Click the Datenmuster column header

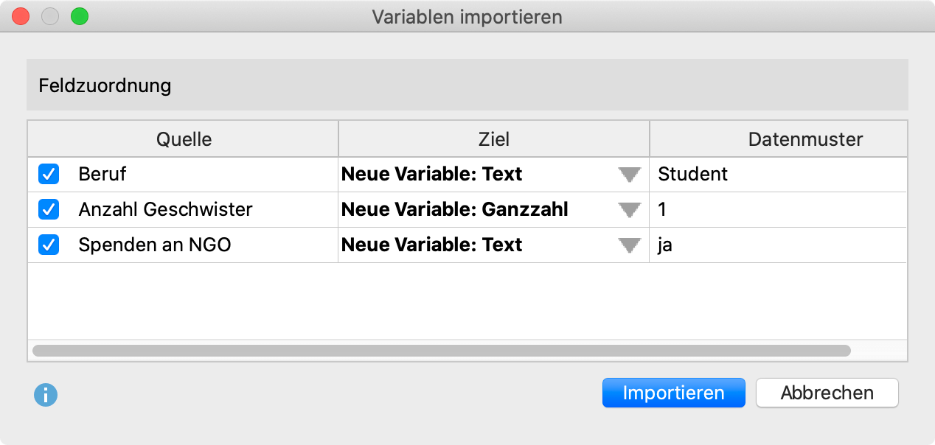pyautogui.click(x=804, y=139)
